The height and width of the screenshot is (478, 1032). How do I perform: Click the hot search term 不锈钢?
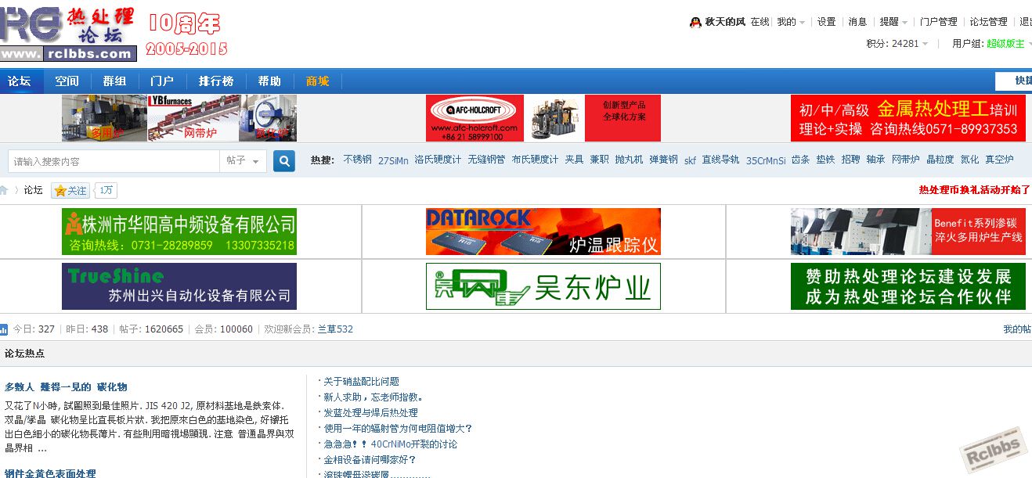click(357, 160)
